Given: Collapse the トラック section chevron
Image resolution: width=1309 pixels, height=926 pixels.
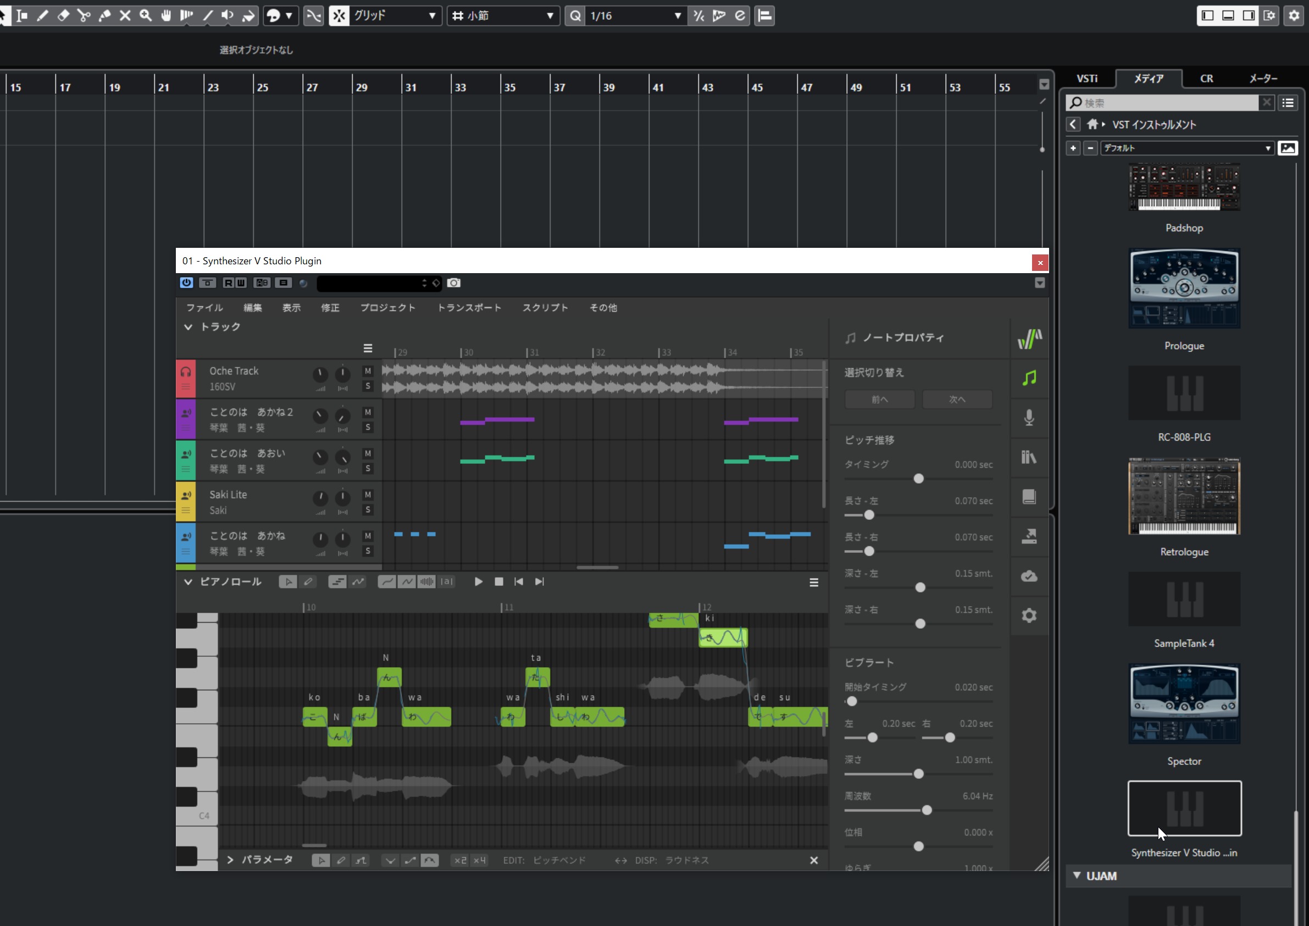Looking at the screenshot, I should tap(187, 327).
